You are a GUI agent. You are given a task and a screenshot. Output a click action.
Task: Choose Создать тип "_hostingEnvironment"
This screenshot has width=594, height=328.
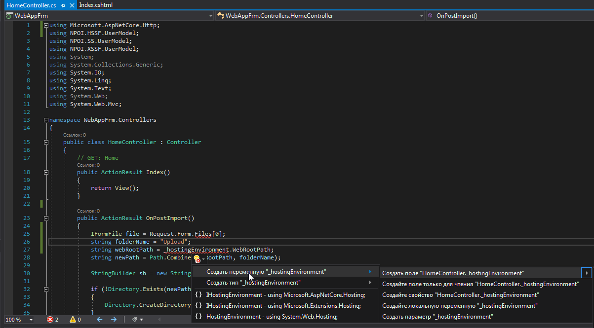point(285,283)
